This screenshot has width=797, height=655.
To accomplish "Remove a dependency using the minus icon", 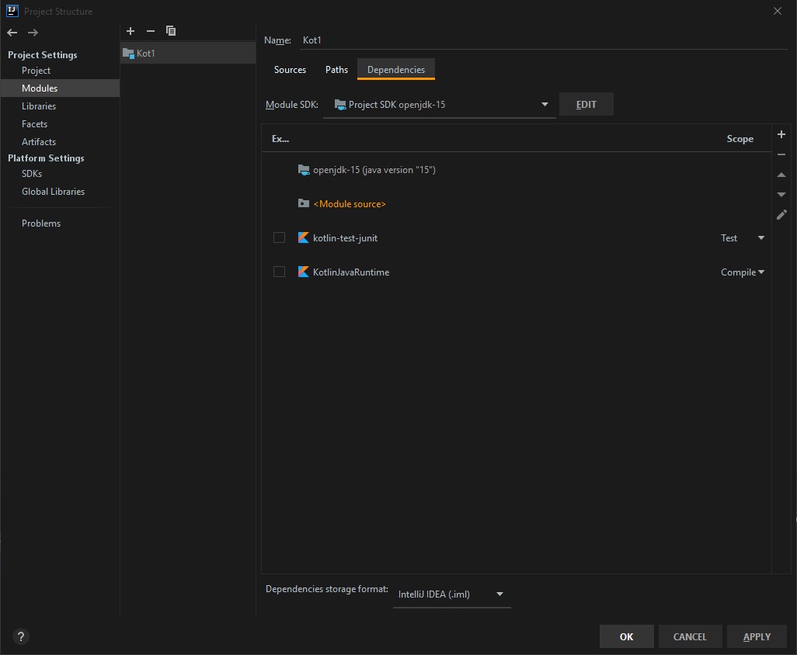I will coord(781,154).
